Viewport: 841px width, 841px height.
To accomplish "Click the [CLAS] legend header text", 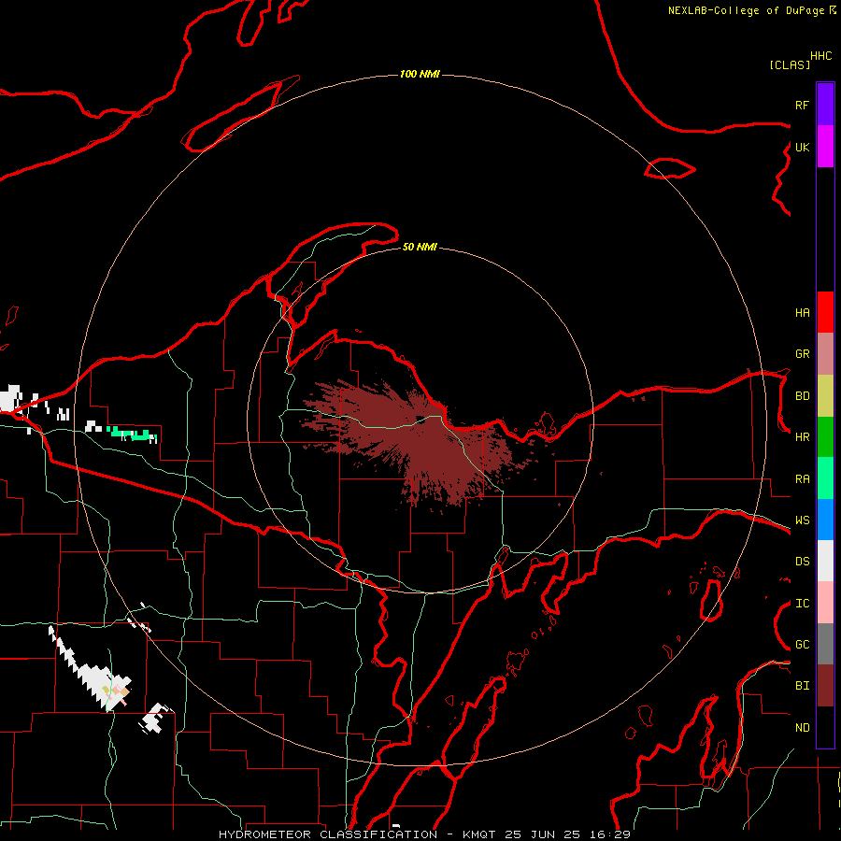I will 790,64.
